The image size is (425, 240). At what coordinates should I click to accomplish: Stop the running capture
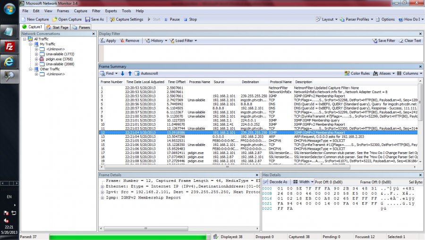coord(190,19)
